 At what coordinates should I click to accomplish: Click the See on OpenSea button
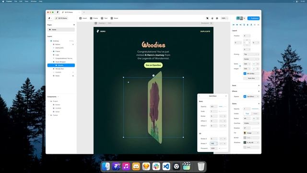point(153,65)
